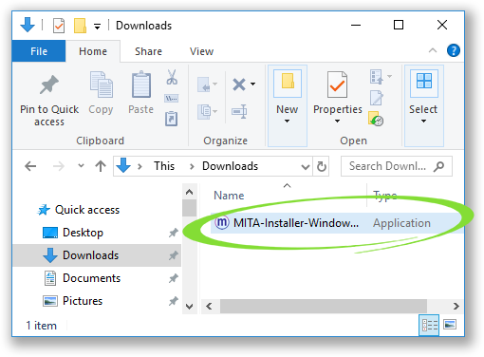Click the Open icon in ribbon
Screen dimensions: 484x357
pos(377,77)
